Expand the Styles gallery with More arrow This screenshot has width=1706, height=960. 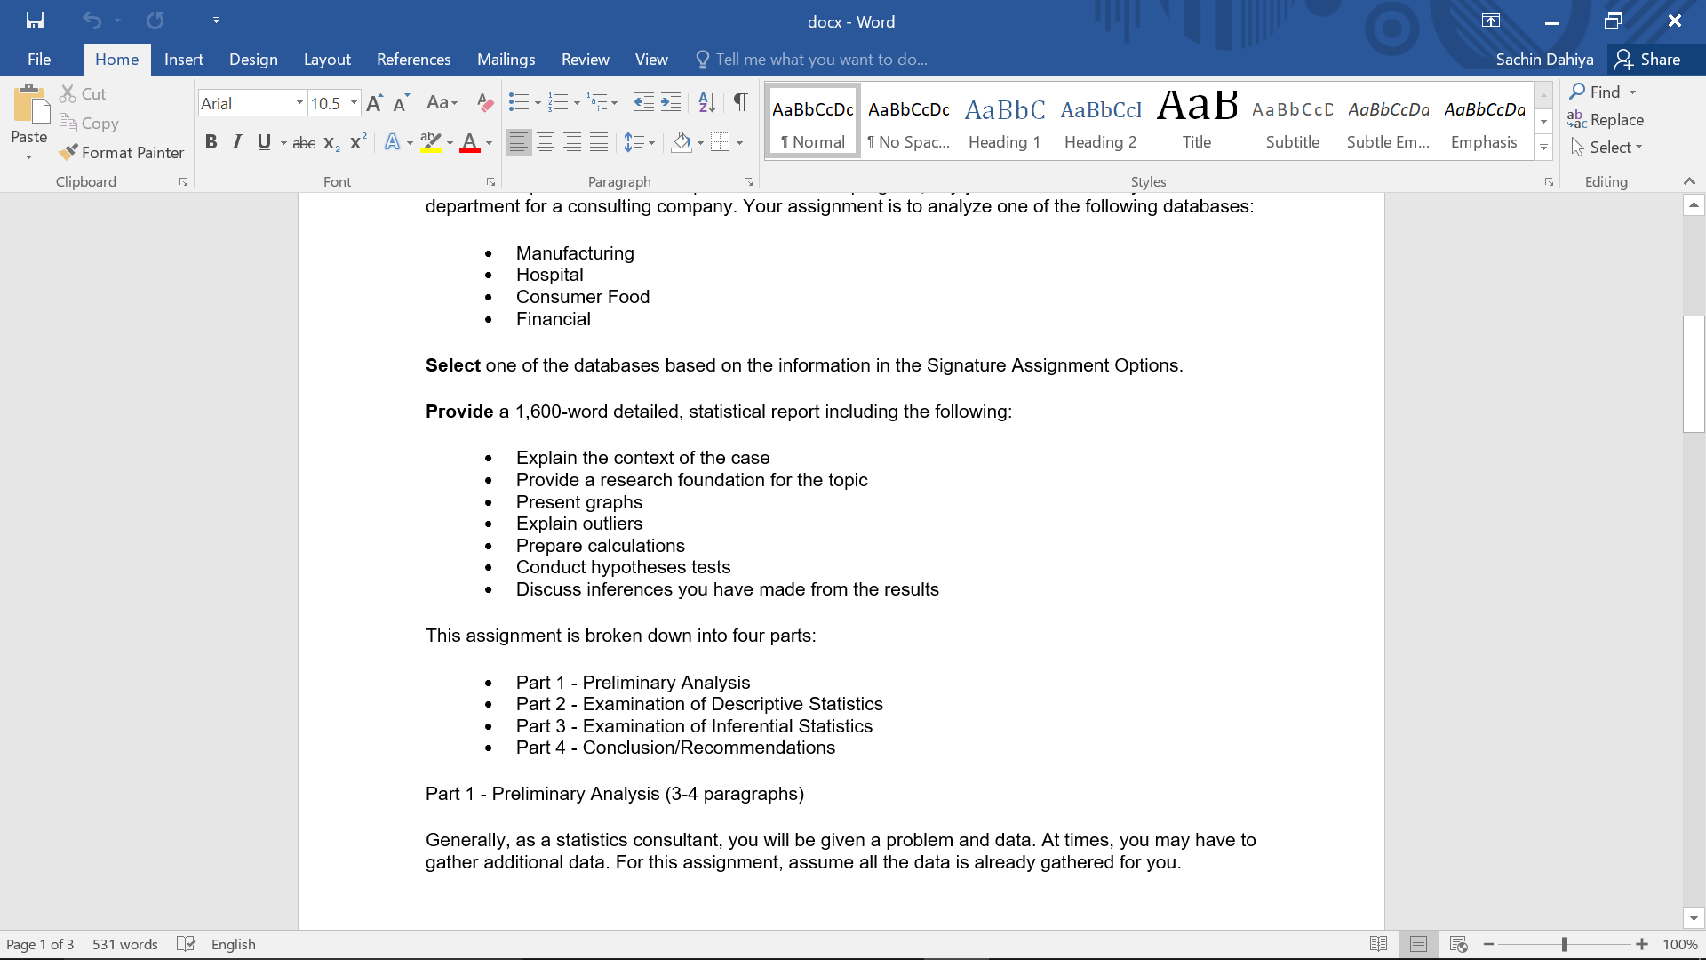(1543, 148)
